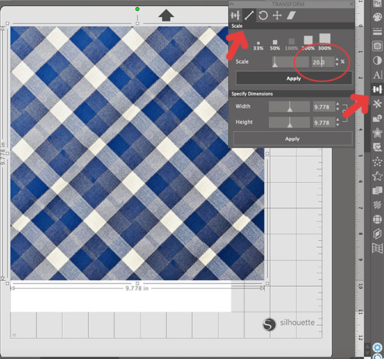Open the Replicate panel icon
The image size is (384, 359).
click(377, 104)
